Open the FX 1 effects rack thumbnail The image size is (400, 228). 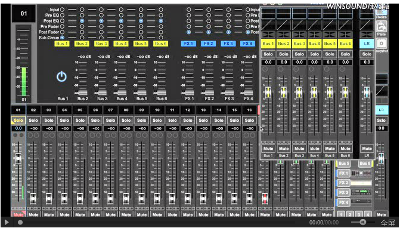click(361, 173)
